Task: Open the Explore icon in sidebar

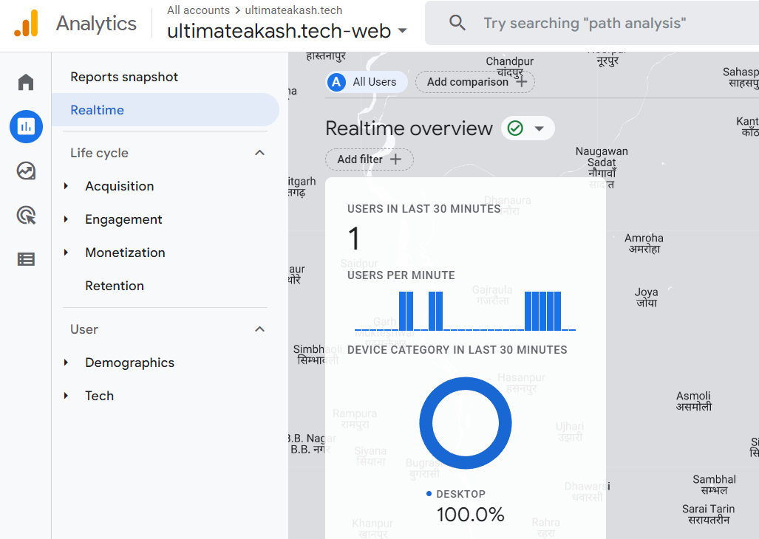Action: [26, 171]
